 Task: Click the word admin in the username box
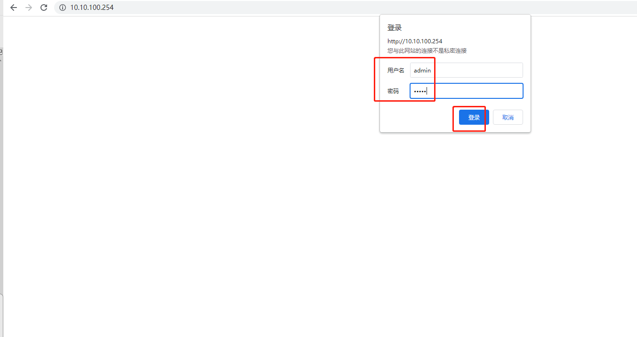pyautogui.click(x=422, y=71)
